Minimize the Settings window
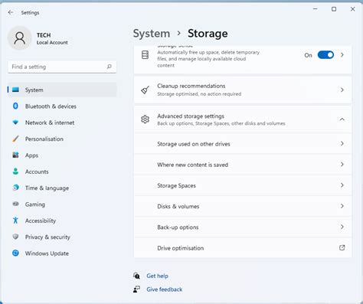The height and width of the screenshot is (304, 363). 316,9
